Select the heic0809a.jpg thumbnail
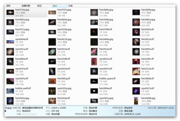 tap(94, 12)
